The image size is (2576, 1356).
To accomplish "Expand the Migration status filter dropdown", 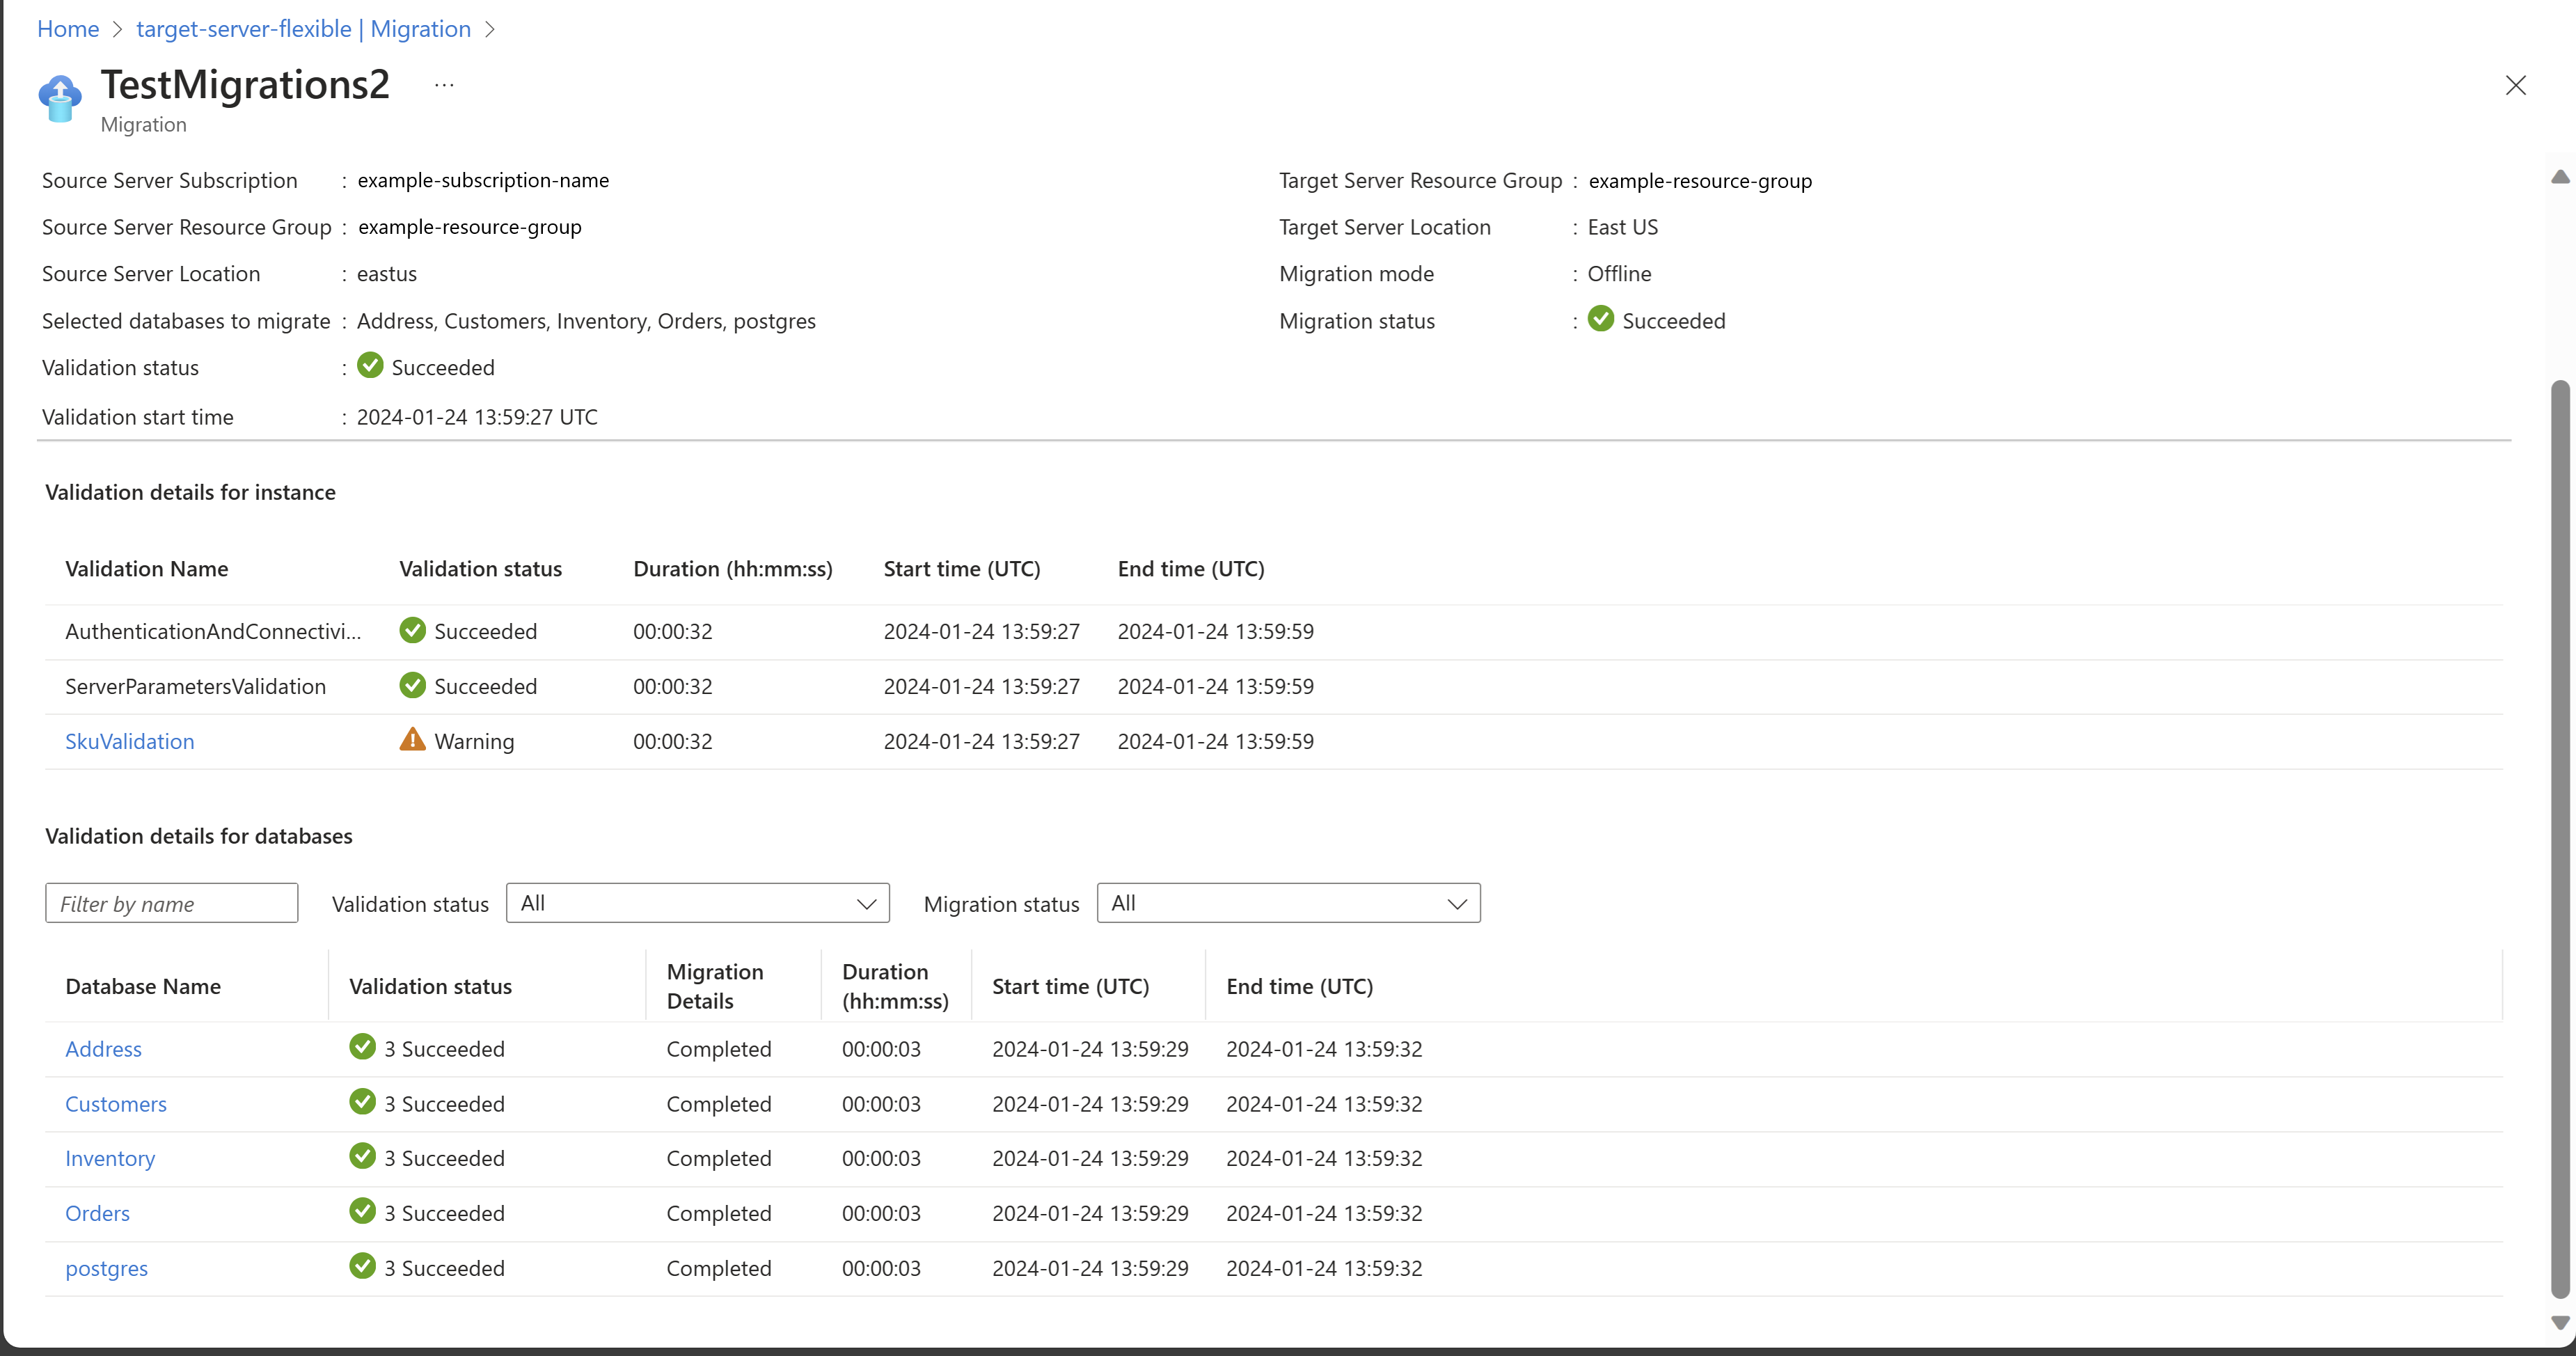I will click(1288, 903).
